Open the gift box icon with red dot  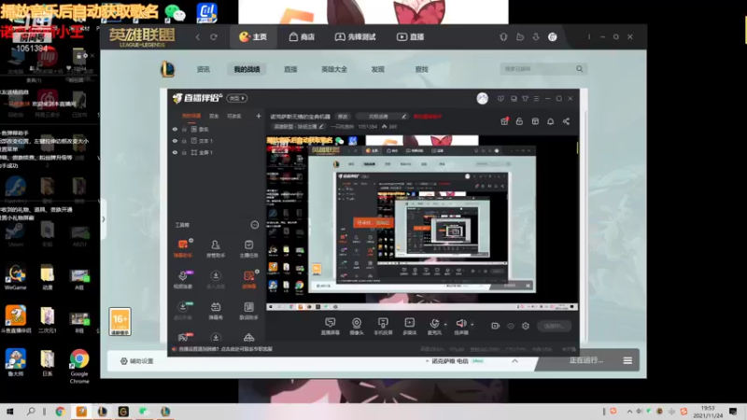(504, 121)
